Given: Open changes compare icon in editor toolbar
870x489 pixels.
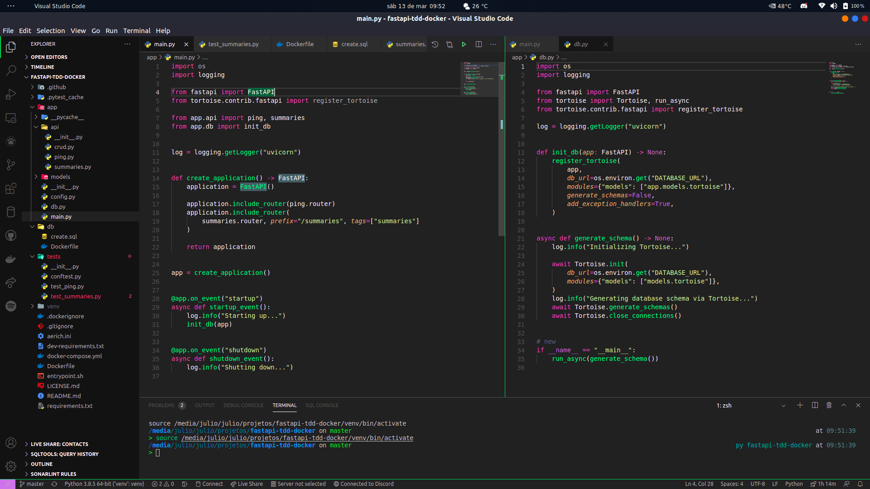Looking at the screenshot, I should coord(449,44).
